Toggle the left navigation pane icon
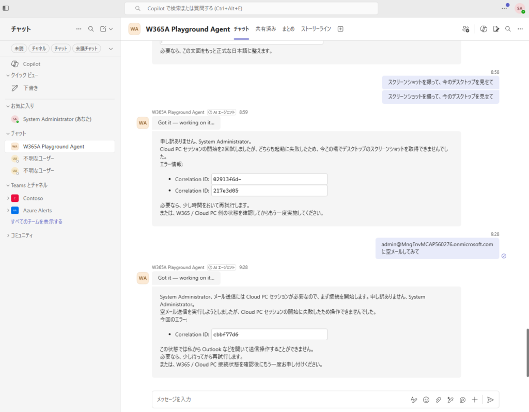529x412 pixels. click(6, 8)
